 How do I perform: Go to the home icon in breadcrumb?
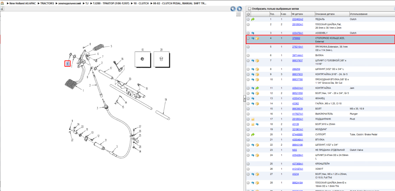[x=2, y=4]
